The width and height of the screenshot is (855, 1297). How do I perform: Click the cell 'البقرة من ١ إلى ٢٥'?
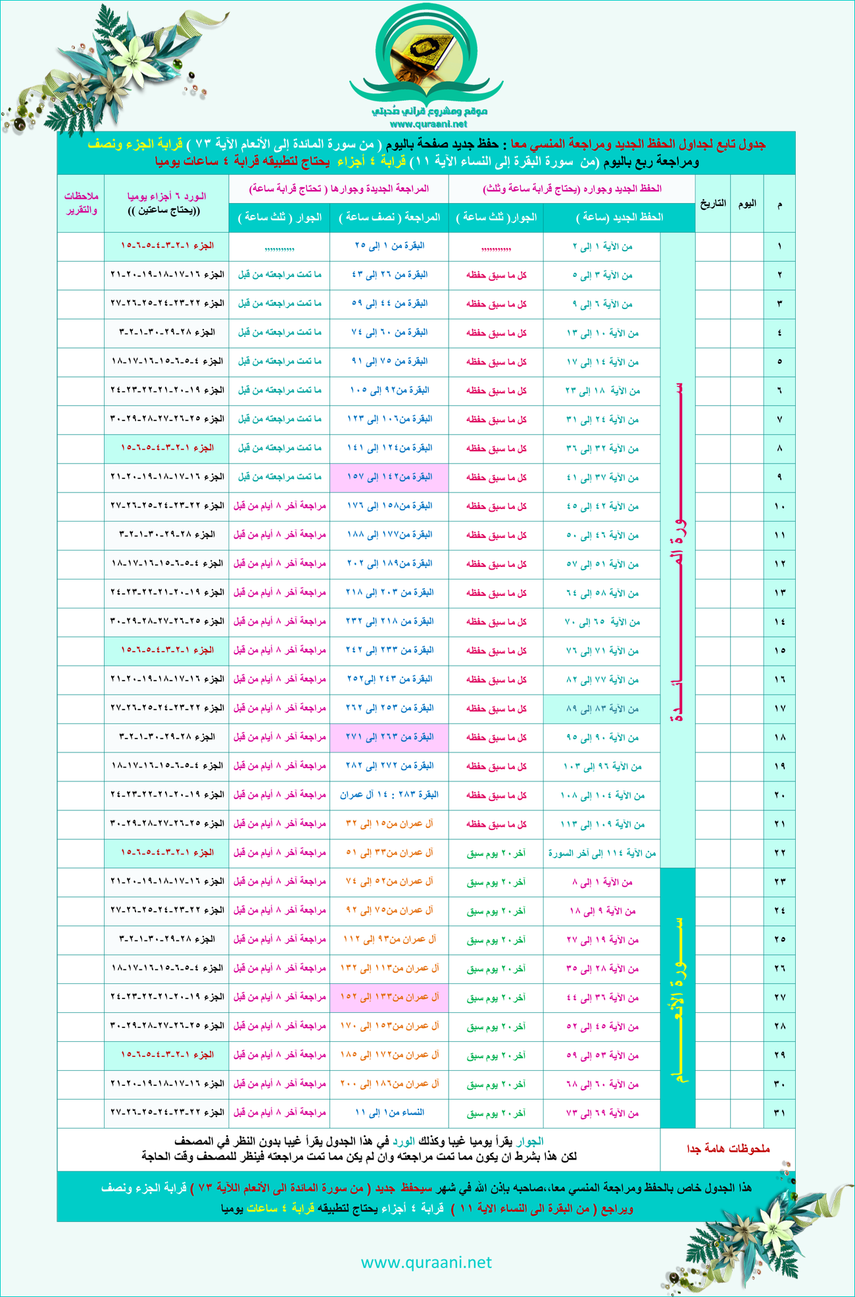389,246
